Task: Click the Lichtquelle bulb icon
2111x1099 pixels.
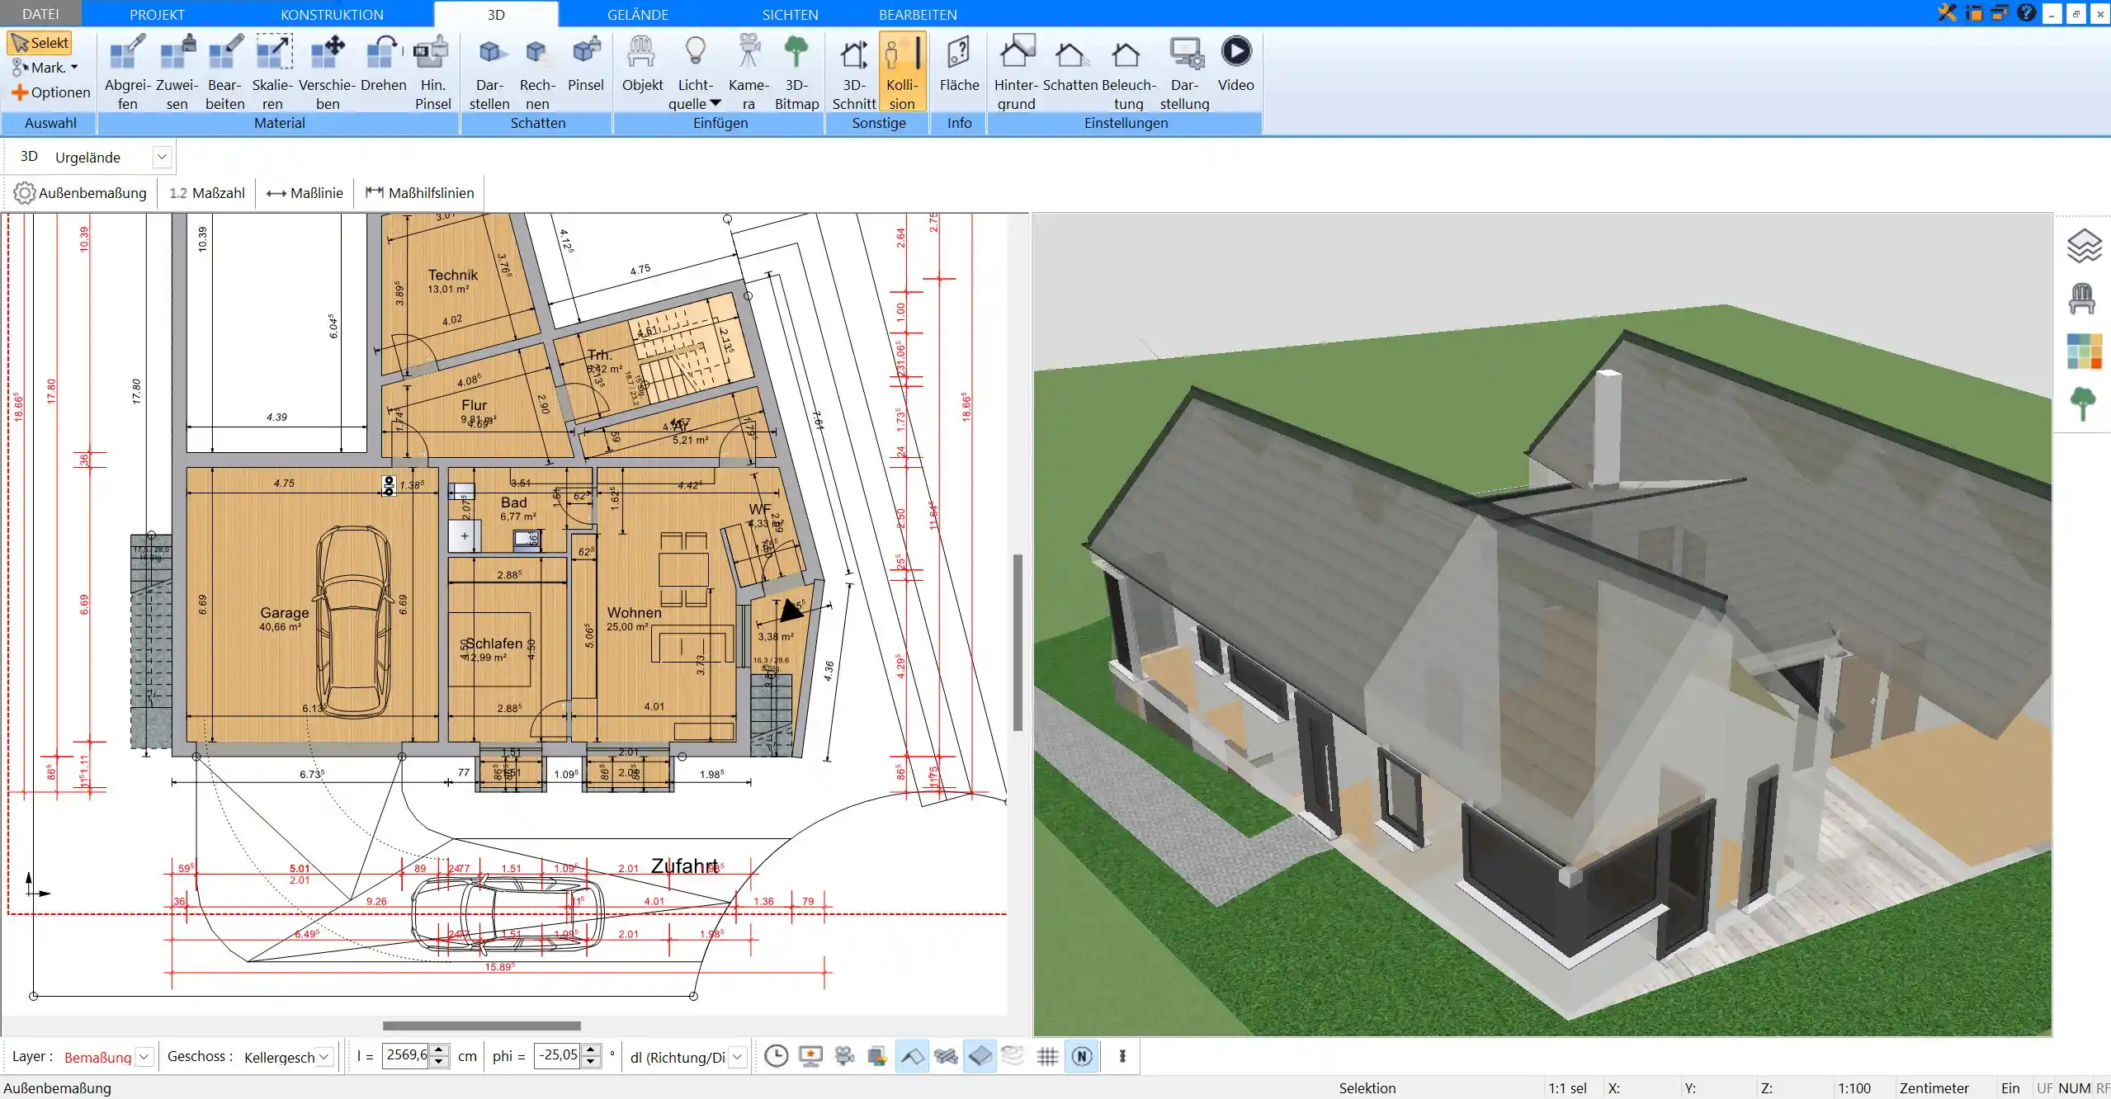Action: pos(696,51)
